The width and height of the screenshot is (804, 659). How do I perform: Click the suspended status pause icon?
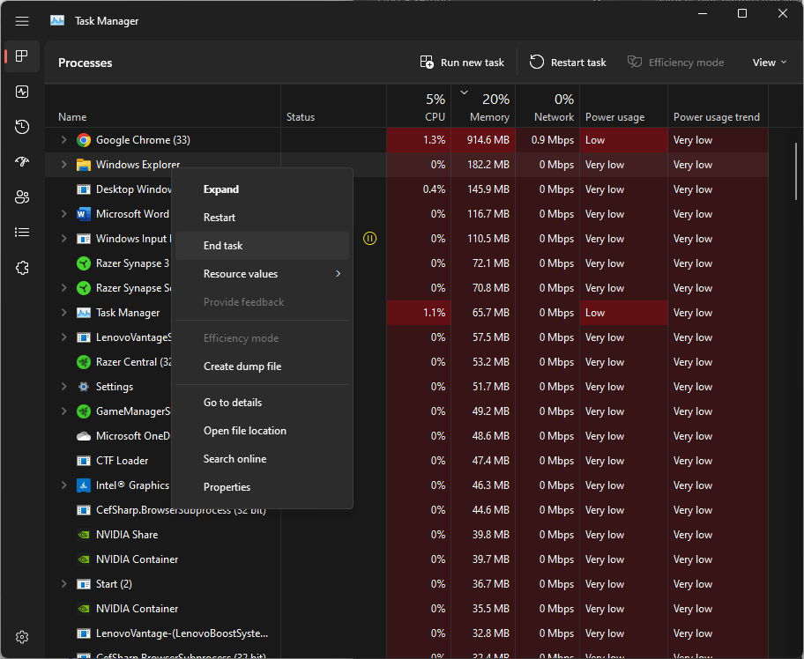(x=369, y=238)
